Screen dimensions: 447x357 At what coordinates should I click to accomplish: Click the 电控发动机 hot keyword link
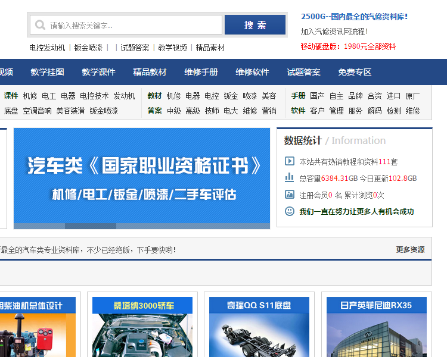[47, 48]
